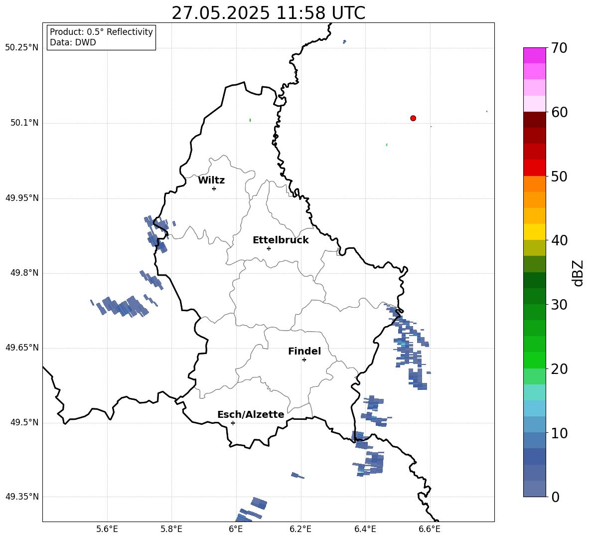
Task: Click the yellow colorbar segment above 40
Action: coord(534,232)
